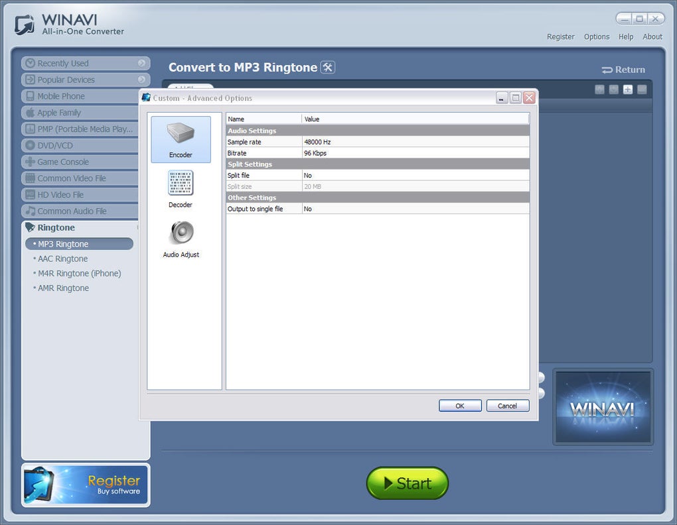This screenshot has height=525, width=677.
Task: Expand the Recently Used category chevron
Action: coord(141,63)
